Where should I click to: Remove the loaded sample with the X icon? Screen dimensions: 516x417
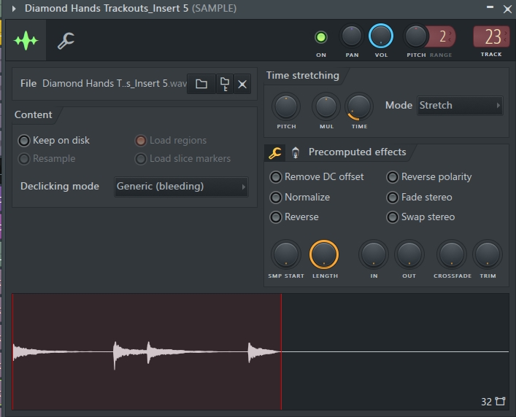click(242, 84)
